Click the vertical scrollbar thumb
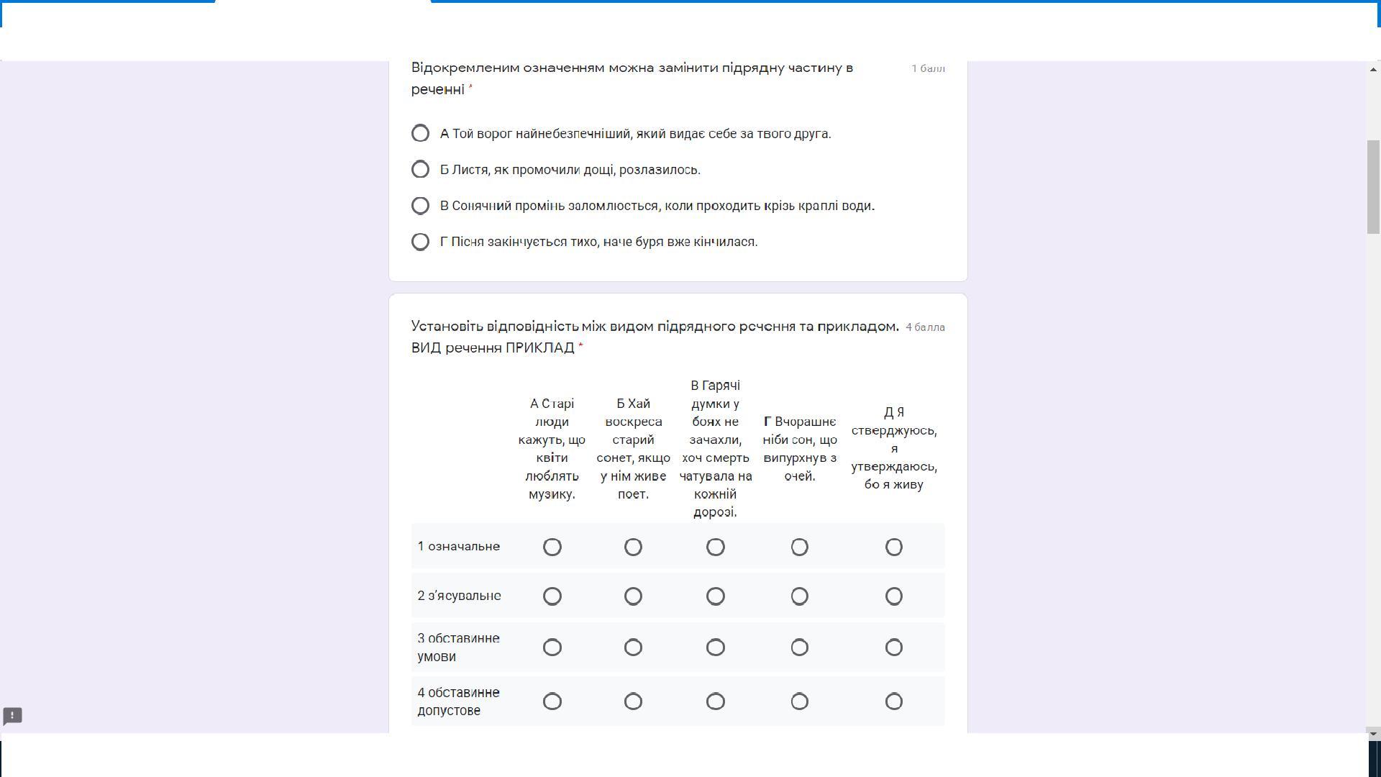Screen dimensions: 1381x777 pyautogui.click(x=1374, y=187)
